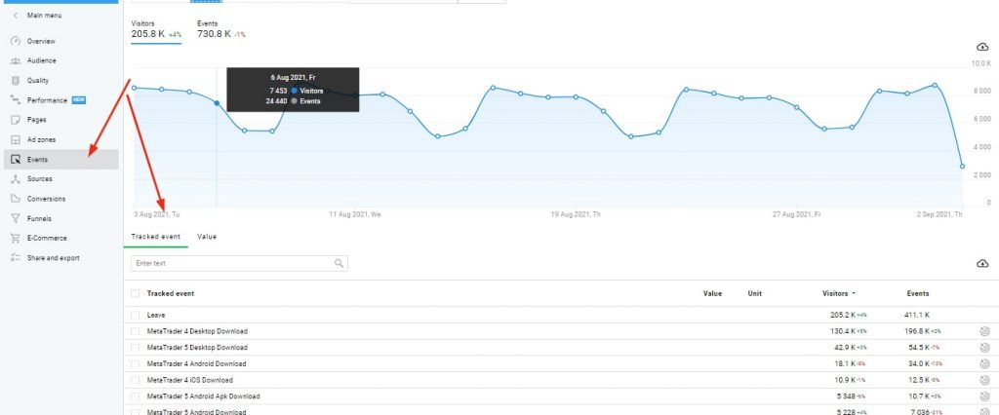Screen dimensions: 999x415
Task: Click the Tracked event column header
Action: coord(171,294)
